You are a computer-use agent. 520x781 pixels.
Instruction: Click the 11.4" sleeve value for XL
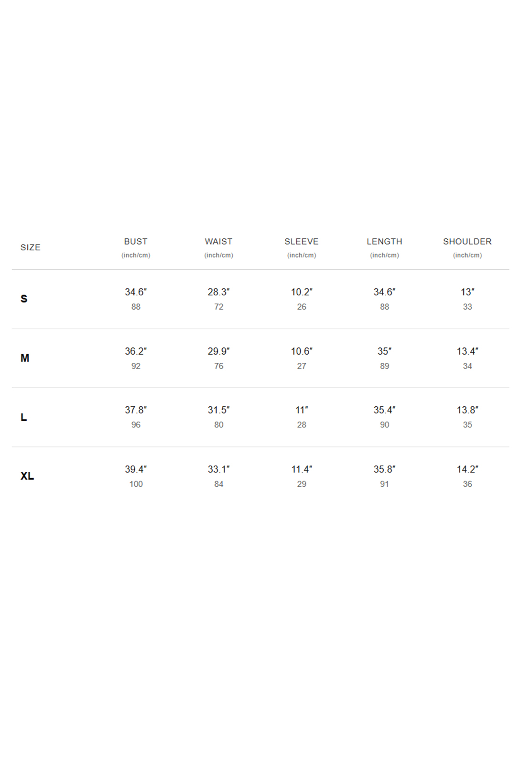[302, 469]
